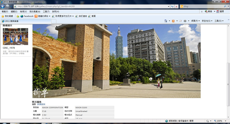This screenshot has width=230, height=124.
Task: Open the 建議的網站 suggested sites item
Action: click(x=42, y=16)
